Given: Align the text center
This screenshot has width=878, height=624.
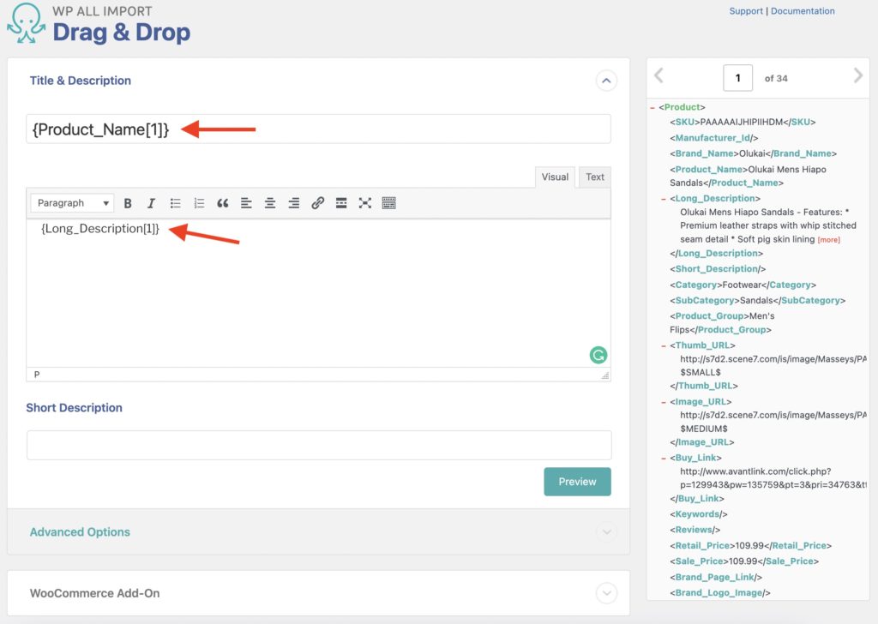Looking at the screenshot, I should coord(270,203).
